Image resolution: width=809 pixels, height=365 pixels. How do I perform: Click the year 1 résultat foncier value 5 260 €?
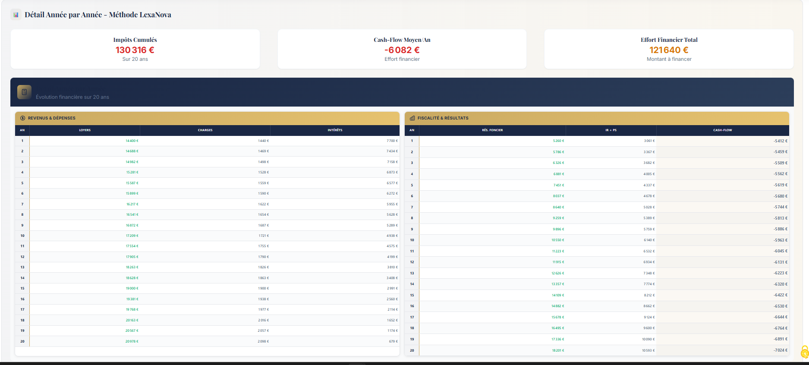pyautogui.click(x=558, y=141)
